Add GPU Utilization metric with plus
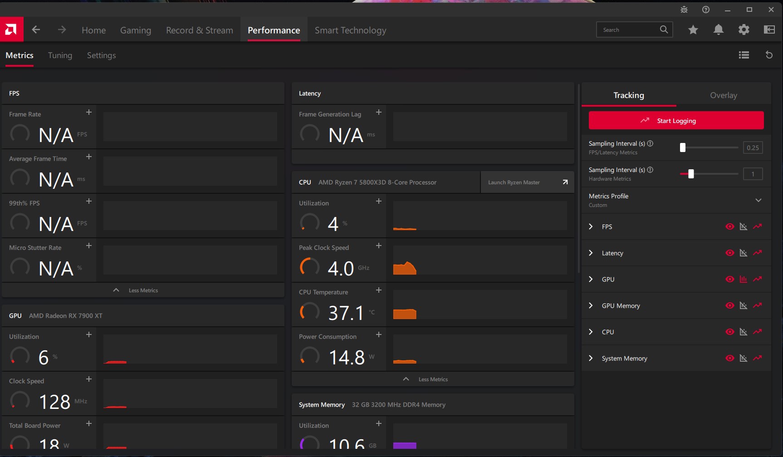 click(x=89, y=334)
